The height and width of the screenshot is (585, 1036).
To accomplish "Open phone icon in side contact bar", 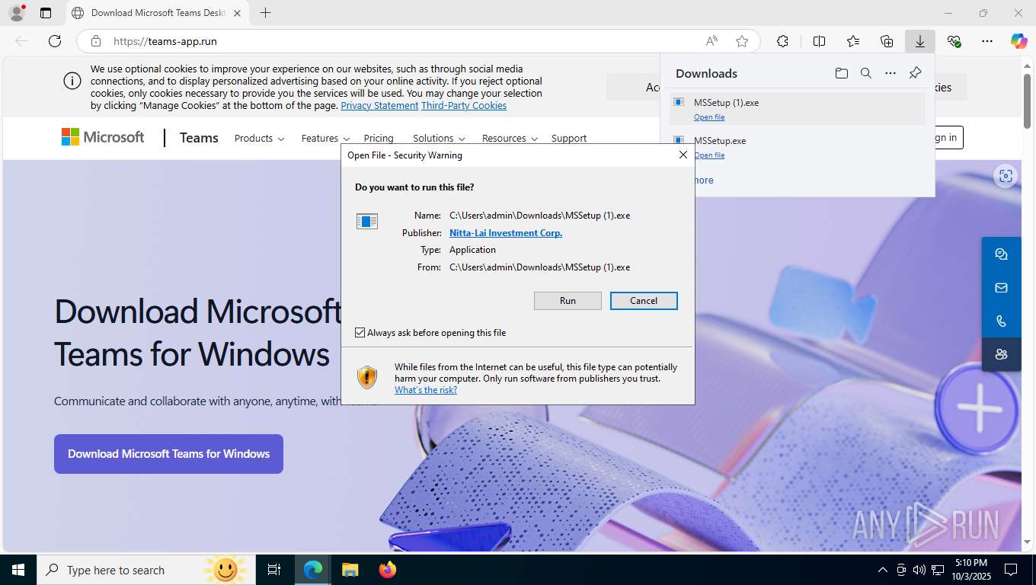I will (x=1001, y=321).
